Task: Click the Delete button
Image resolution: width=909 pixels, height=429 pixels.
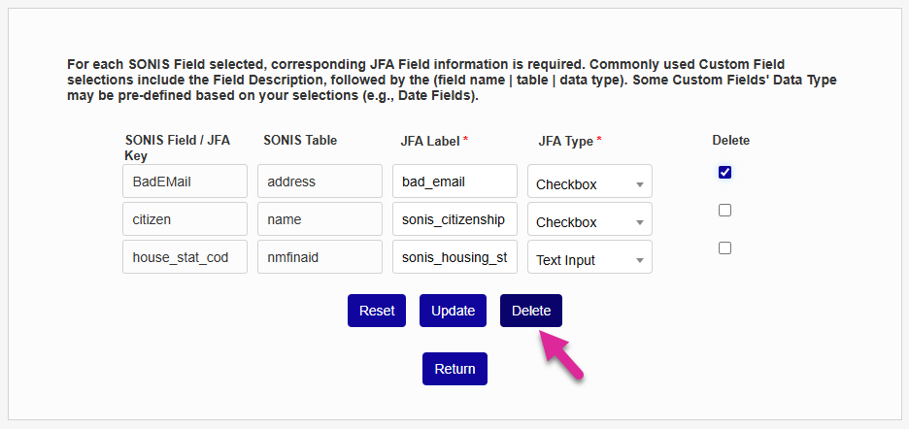Action: point(531,311)
